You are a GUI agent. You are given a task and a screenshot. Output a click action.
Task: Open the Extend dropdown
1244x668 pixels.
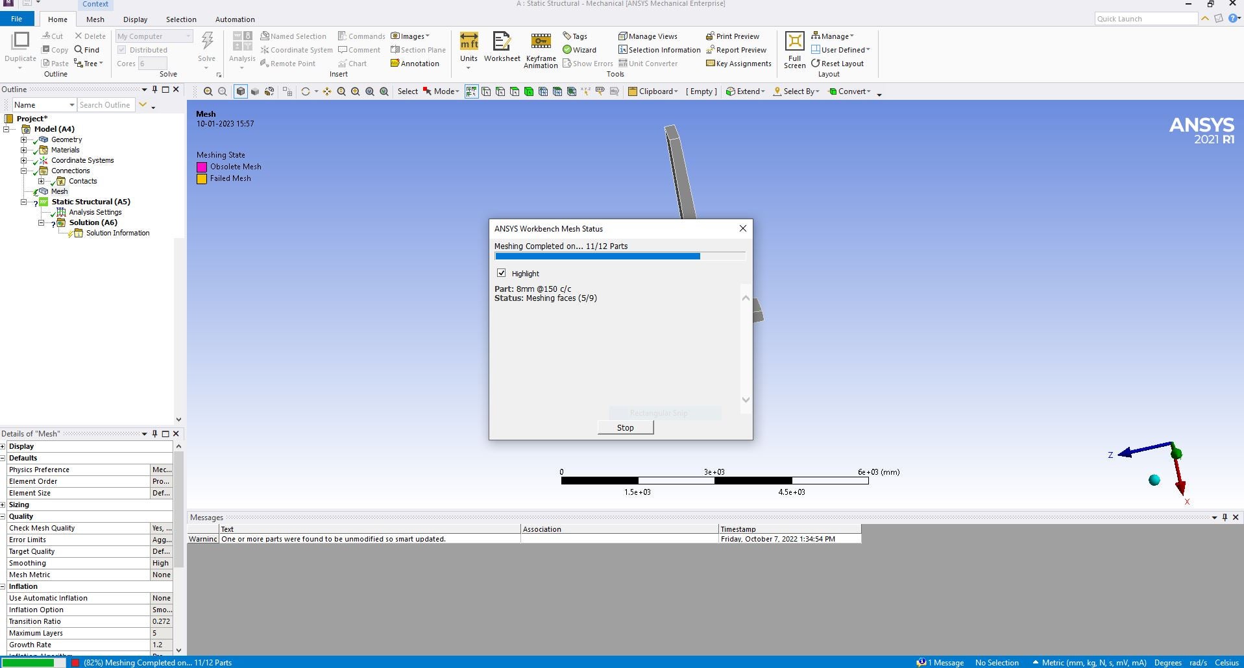[x=745, y=91]
